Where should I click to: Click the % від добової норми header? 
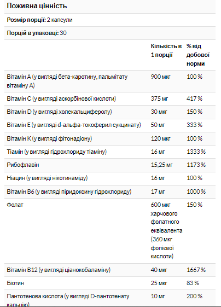coord(198,55)
